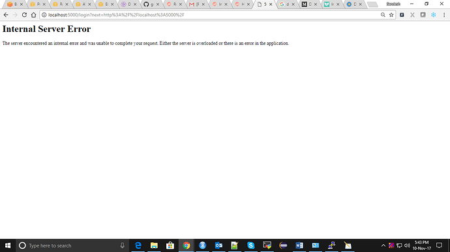
Task: Open the volume control in system tray
Action: [x=407, y=245]
